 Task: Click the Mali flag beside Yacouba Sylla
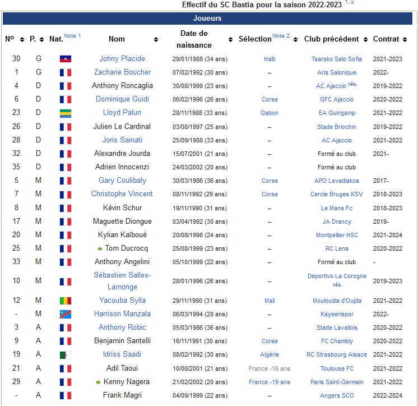point(66,301)
